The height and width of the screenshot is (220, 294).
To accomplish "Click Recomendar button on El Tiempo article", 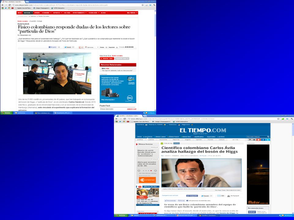I will coord(171,200).
